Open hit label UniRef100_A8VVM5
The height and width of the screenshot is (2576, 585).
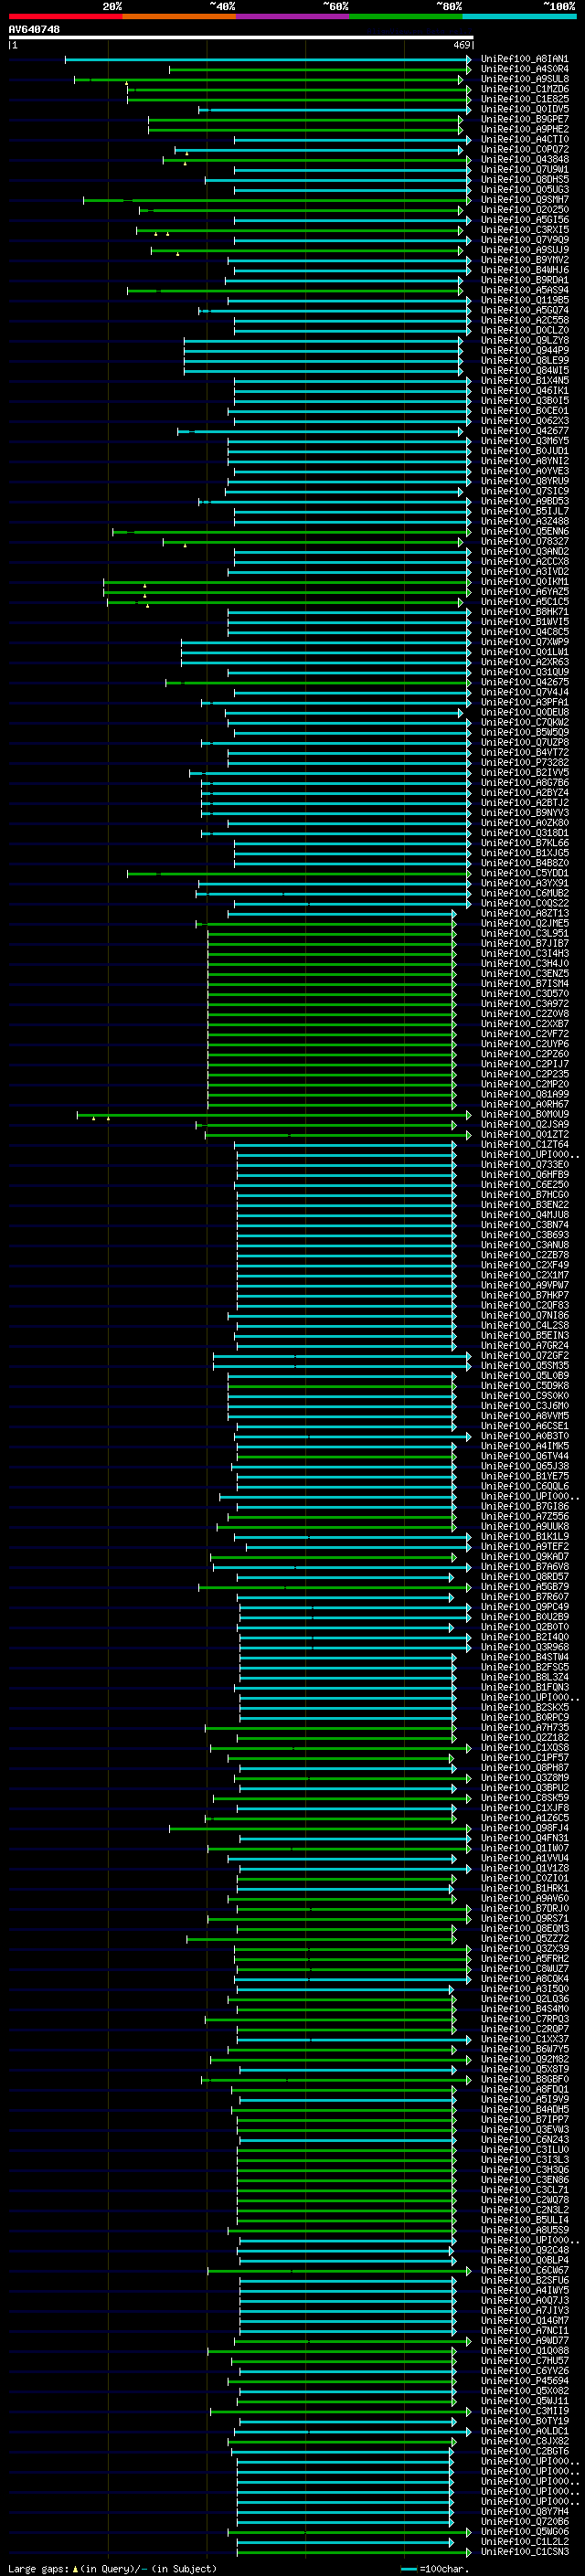524,1415
